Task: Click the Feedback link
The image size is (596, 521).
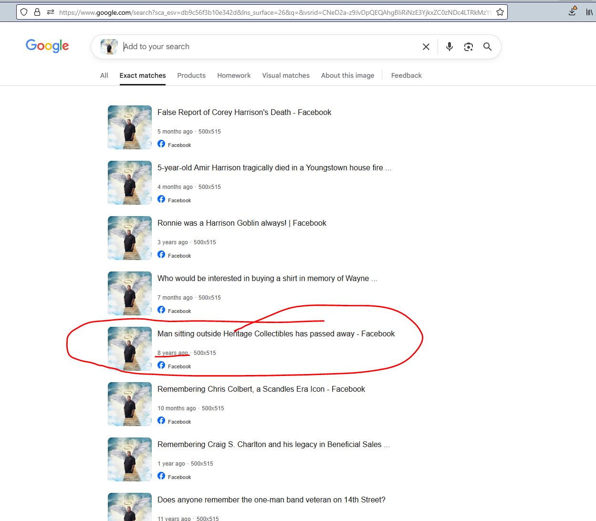Action: point(407,75)
